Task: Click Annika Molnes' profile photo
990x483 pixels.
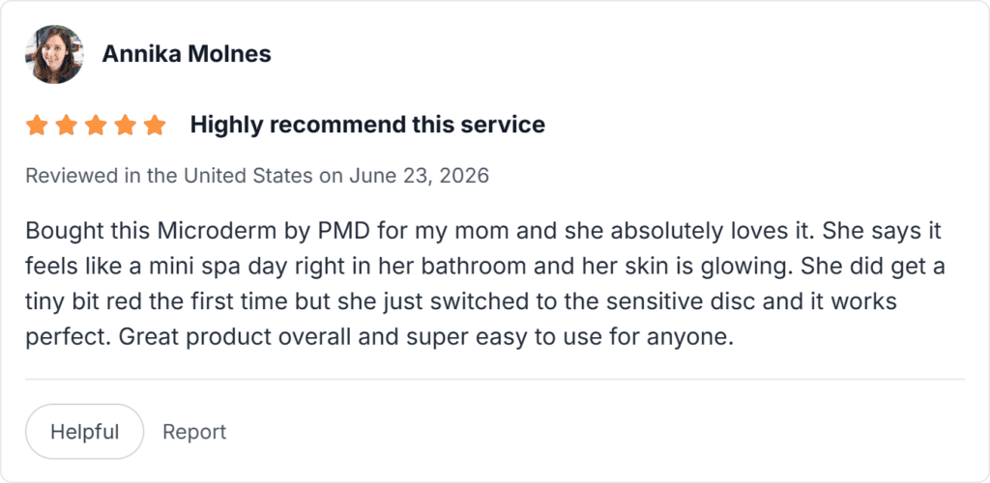Action: pos(54,54)
